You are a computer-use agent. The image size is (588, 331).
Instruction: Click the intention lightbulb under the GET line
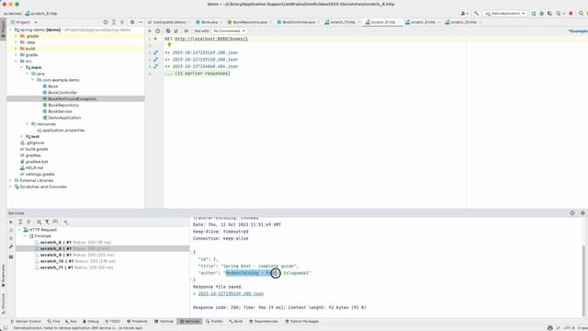point(169,45)
